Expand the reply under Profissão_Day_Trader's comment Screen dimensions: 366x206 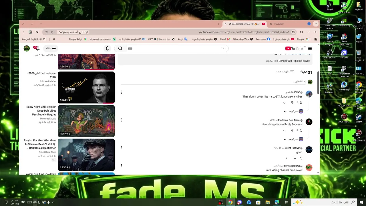[x=293, y=139]
